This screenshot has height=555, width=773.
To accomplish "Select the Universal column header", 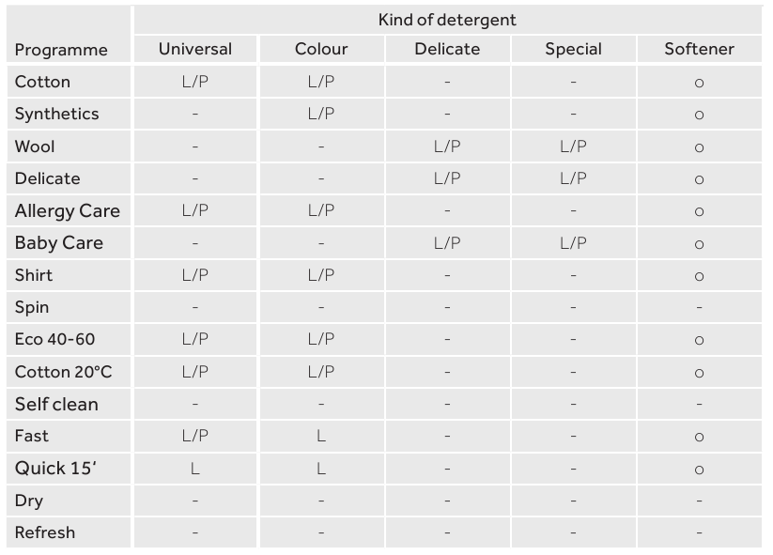I will click(194, 49).
